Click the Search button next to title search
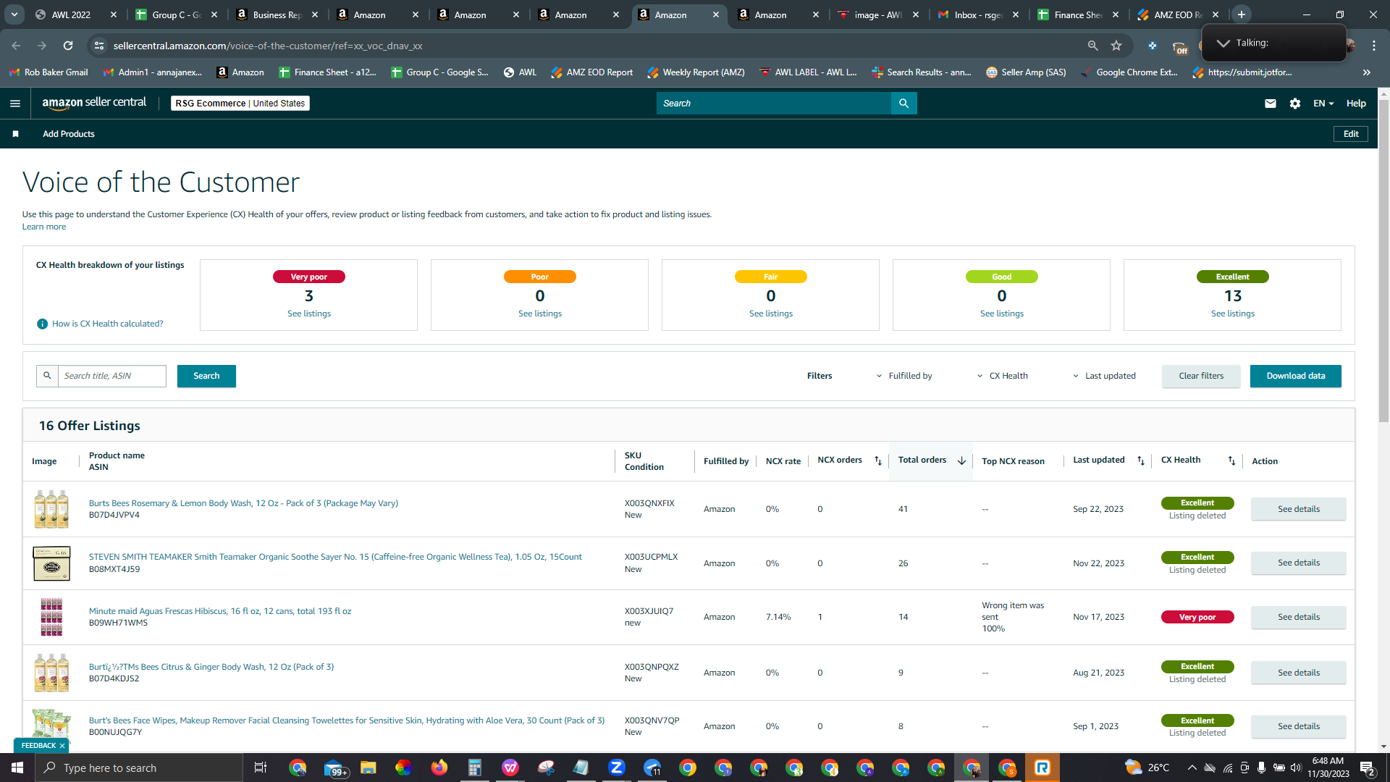Screen dimensions: 1390x782 pos(206,376)
